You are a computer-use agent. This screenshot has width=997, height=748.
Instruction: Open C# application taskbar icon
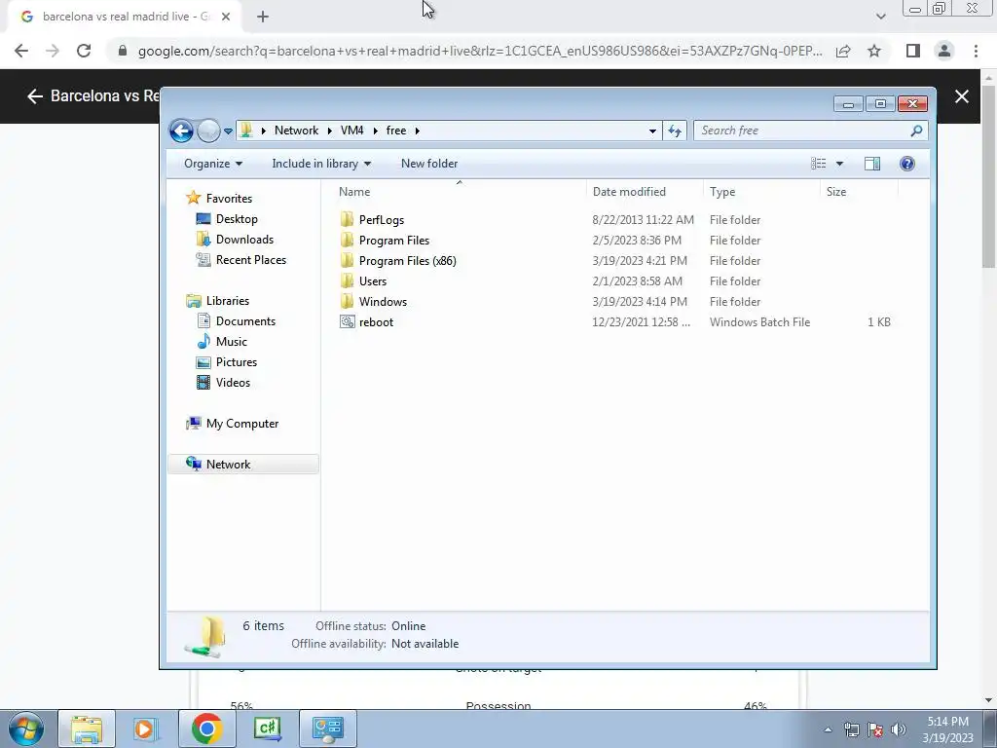pyautogui.click(x=267, y=729)
